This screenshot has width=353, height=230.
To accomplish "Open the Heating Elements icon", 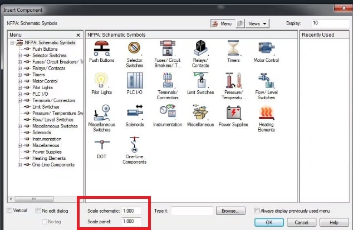I will pyautogui.click(x=266, y=112).
